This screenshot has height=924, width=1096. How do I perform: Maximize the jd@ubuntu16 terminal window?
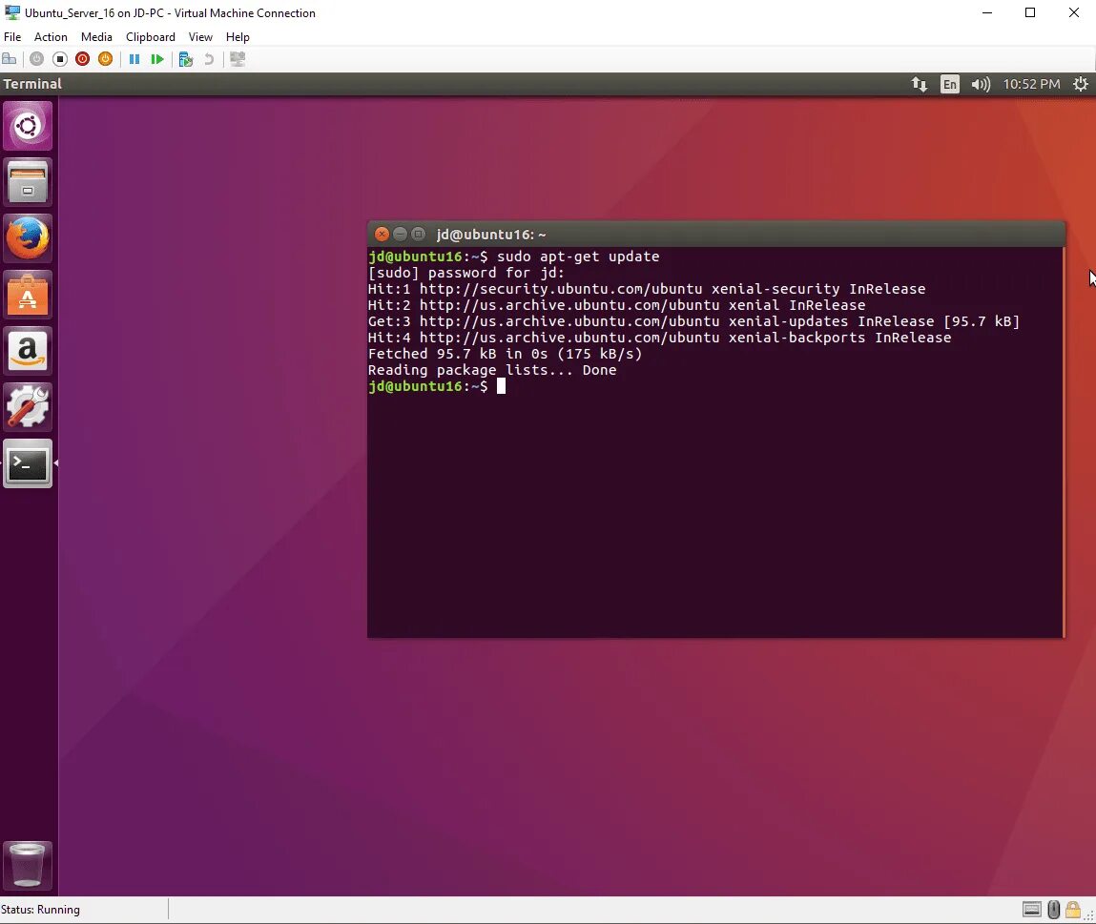418,235
